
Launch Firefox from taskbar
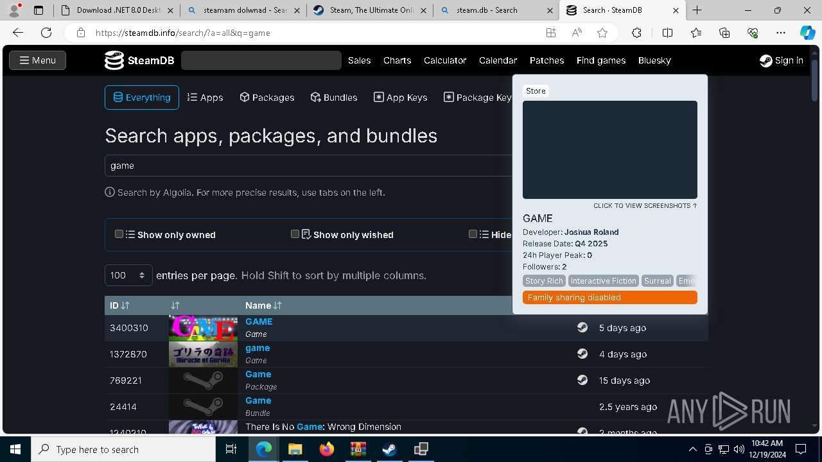327,449
